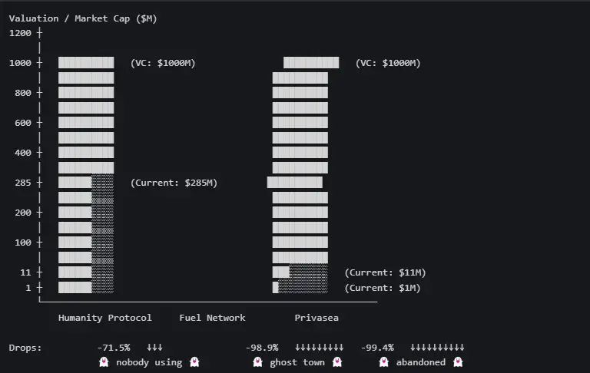Click the -71.5% drop value
This screenshot has width=590, height=373.
(114, 348)
